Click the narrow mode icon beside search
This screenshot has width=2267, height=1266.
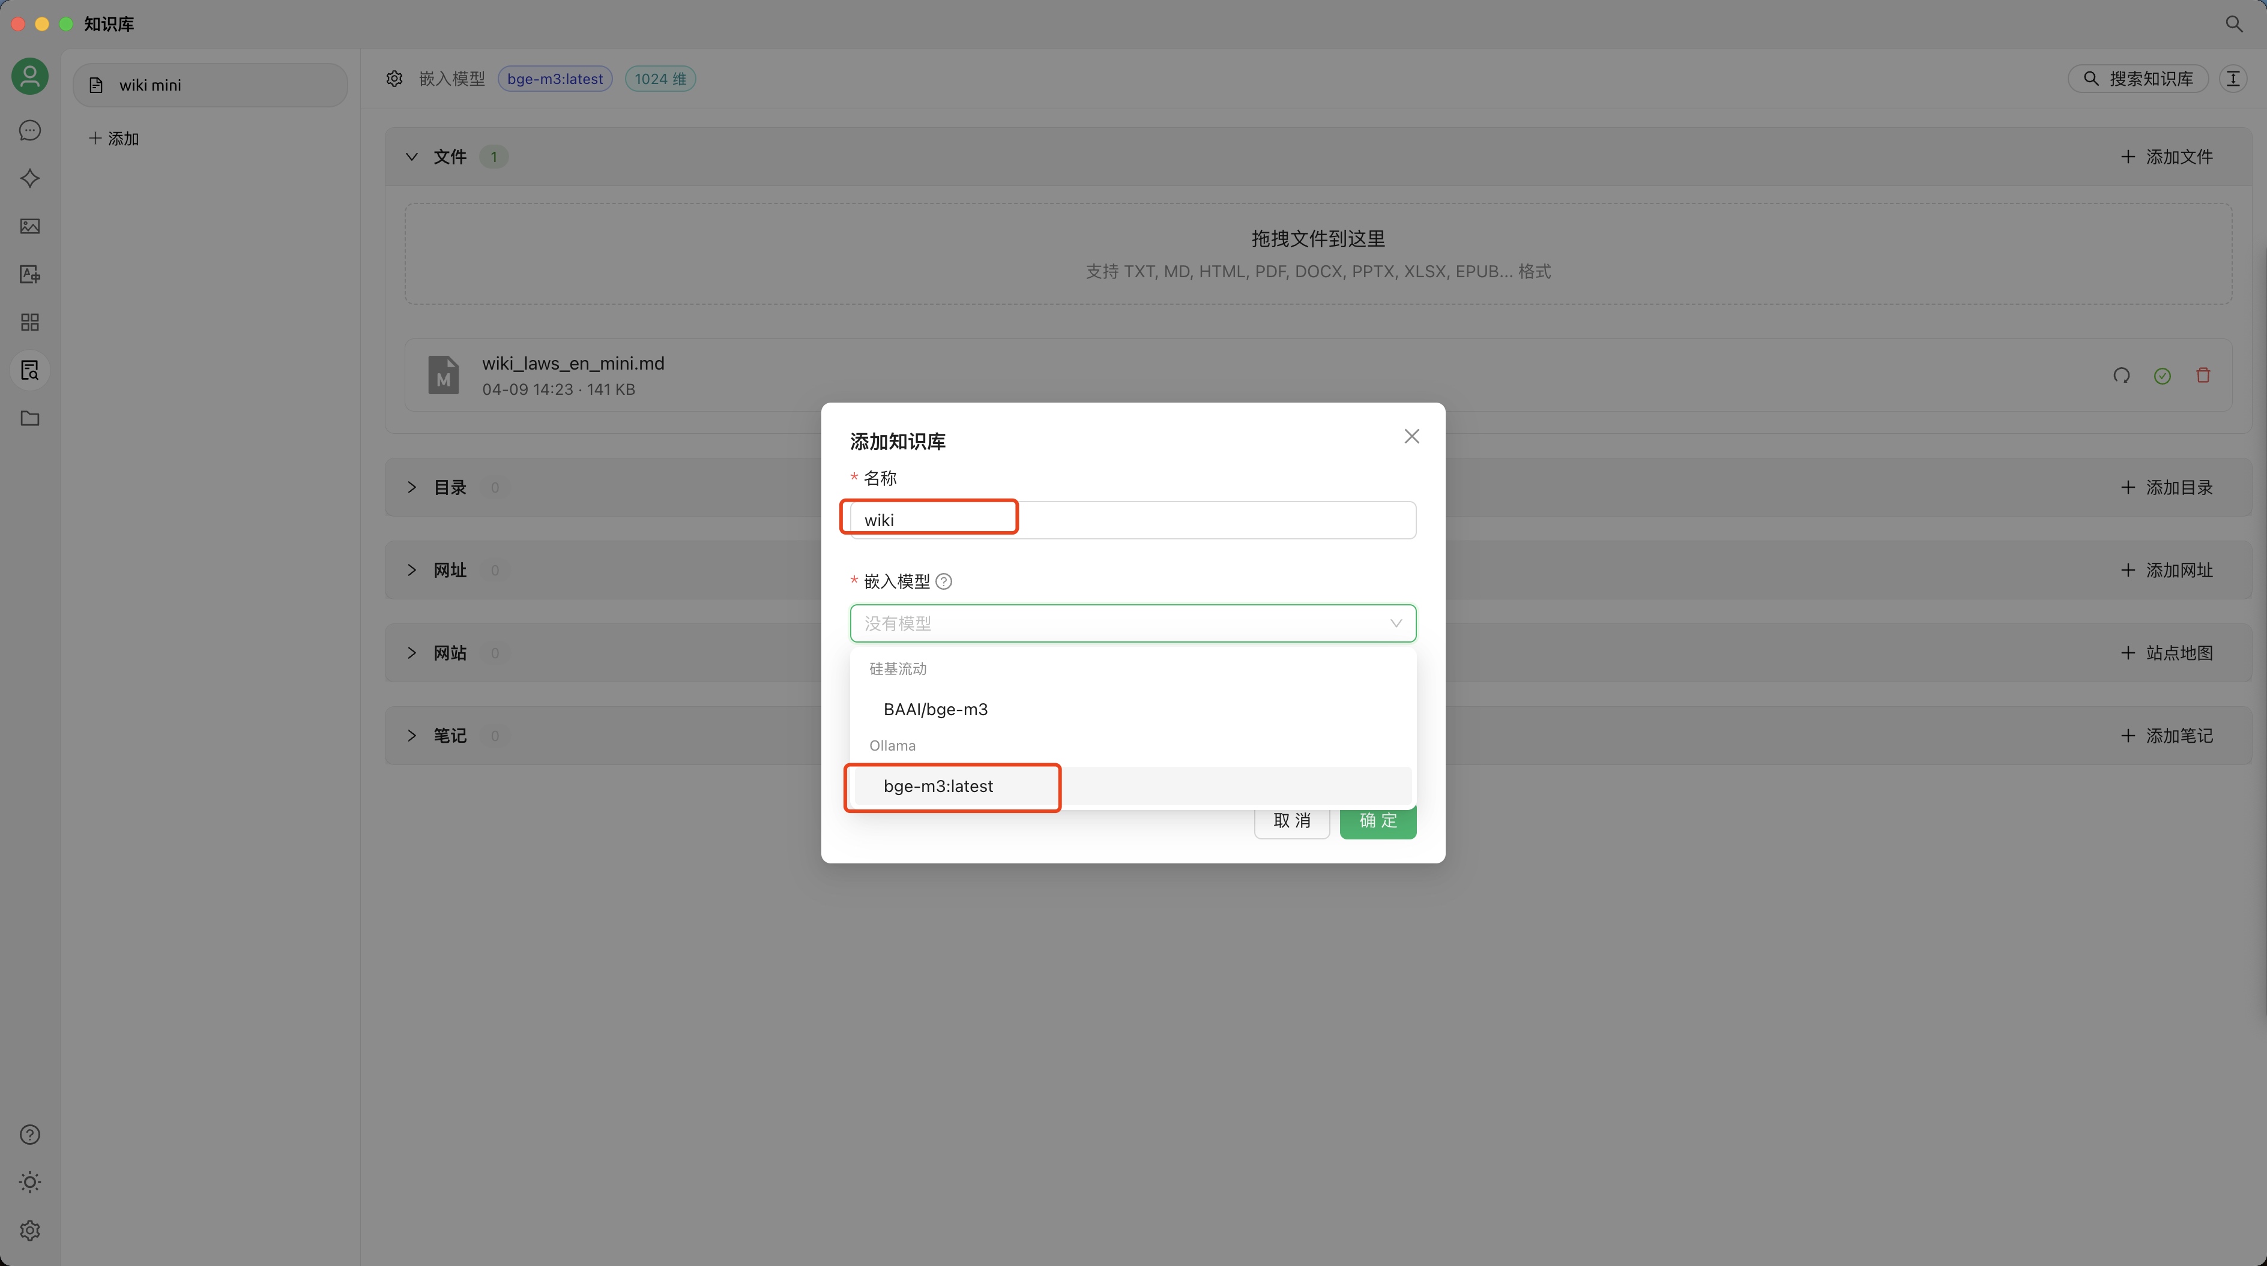pos(2233,79)
